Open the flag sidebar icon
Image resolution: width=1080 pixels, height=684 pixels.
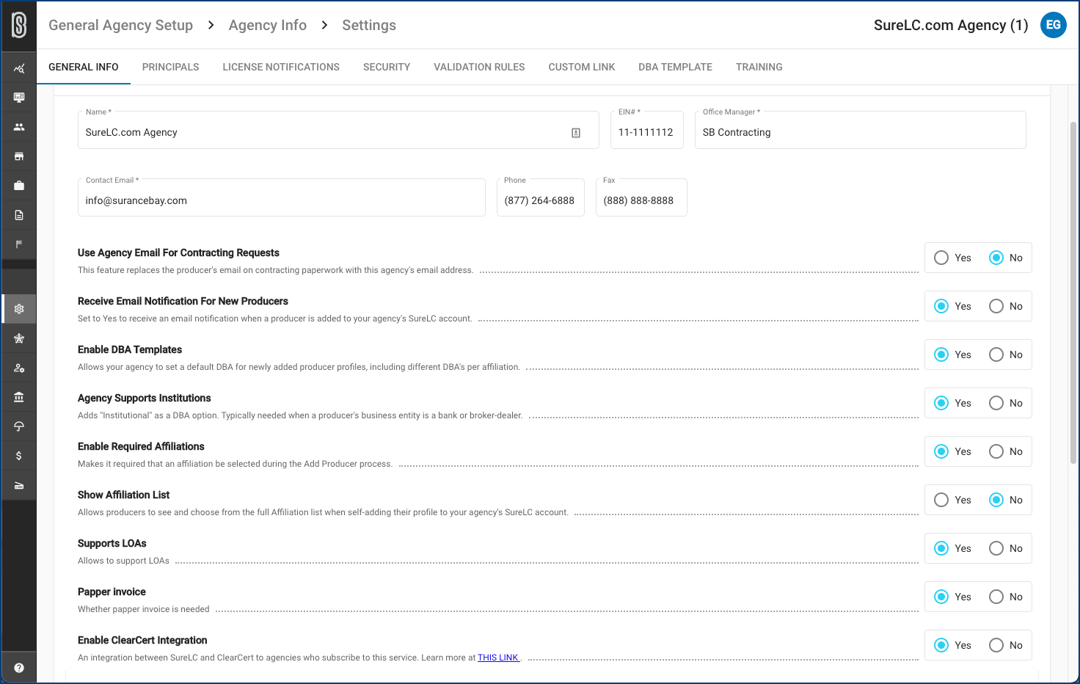pyautogui.click(x=19, y=244)
